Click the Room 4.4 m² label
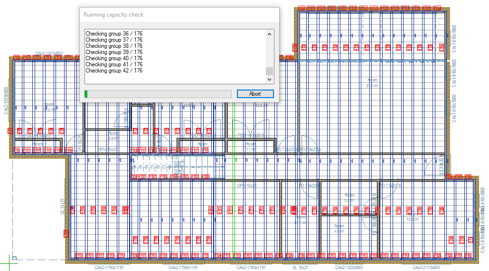This screenshot has width=489, height=271. [339, 229]
